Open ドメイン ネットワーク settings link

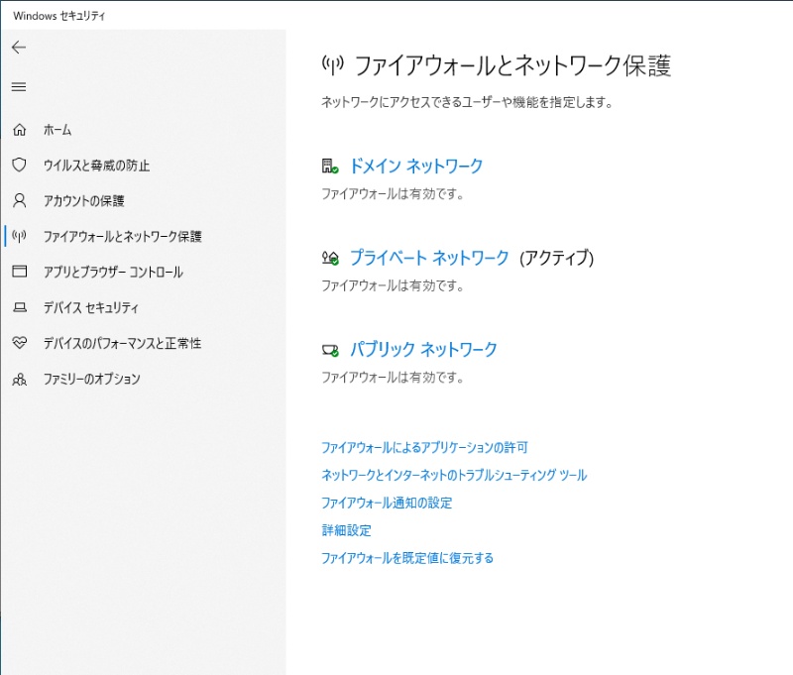pos(416,167)
